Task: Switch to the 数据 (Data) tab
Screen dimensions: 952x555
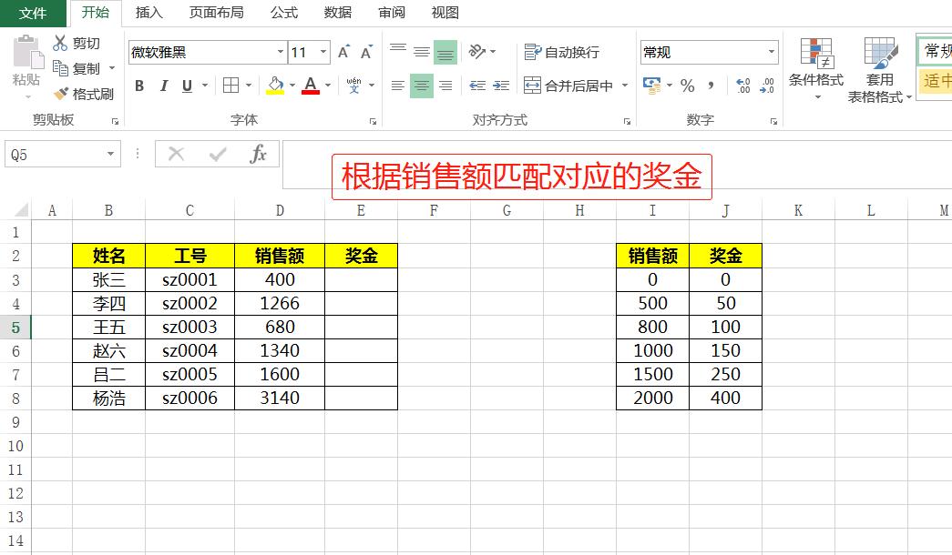Action: click(x=338, y=13)
